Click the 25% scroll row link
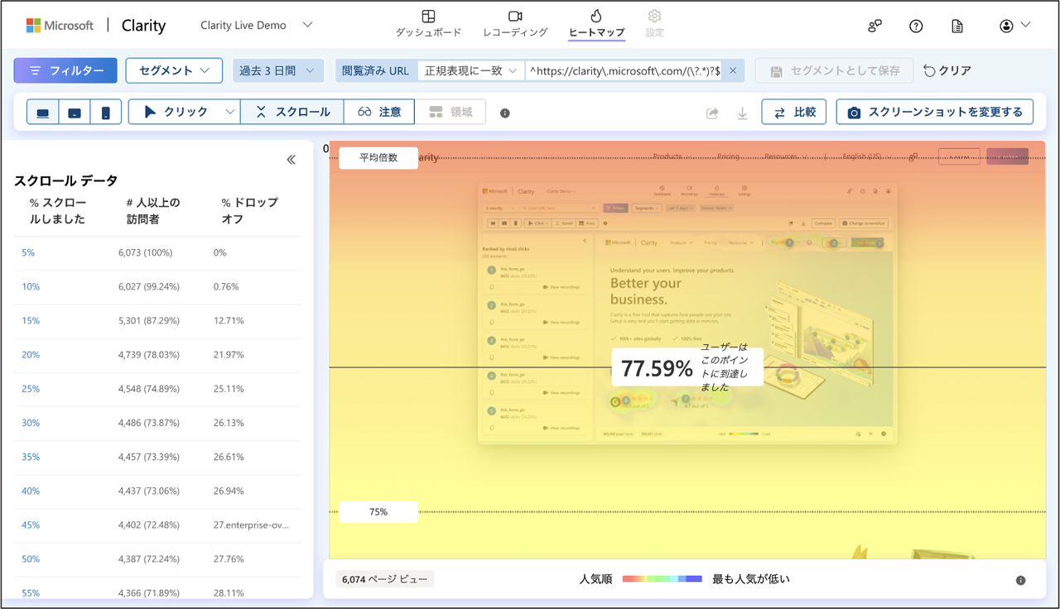 pyautogui.click(x=31, y=388)
